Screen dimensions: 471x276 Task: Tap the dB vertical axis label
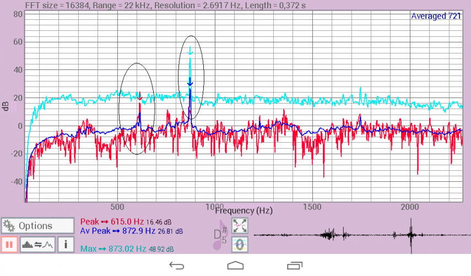[x=6, y=106]
